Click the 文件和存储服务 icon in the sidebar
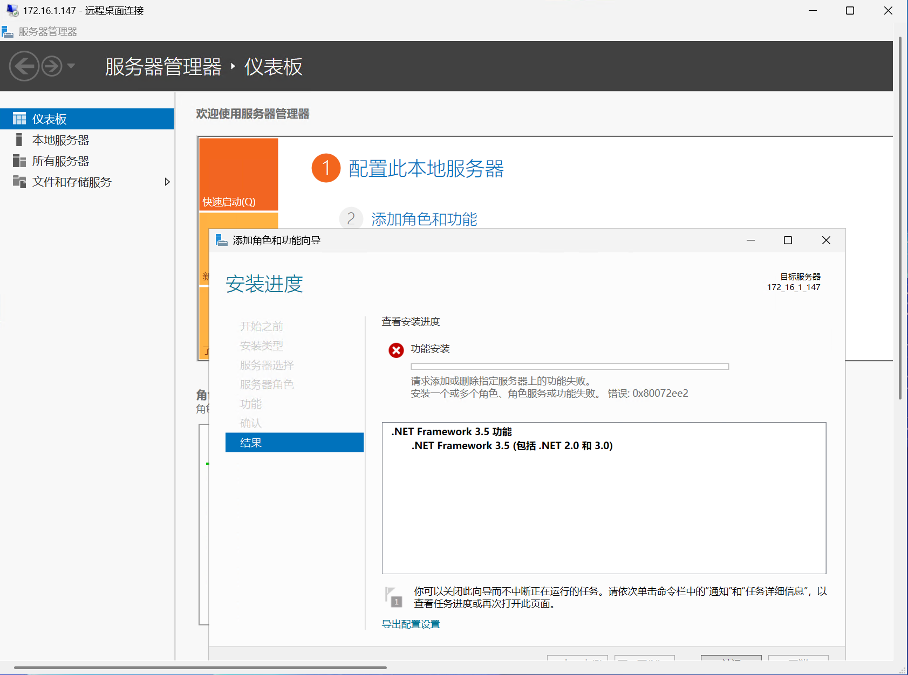 (19, 182)
